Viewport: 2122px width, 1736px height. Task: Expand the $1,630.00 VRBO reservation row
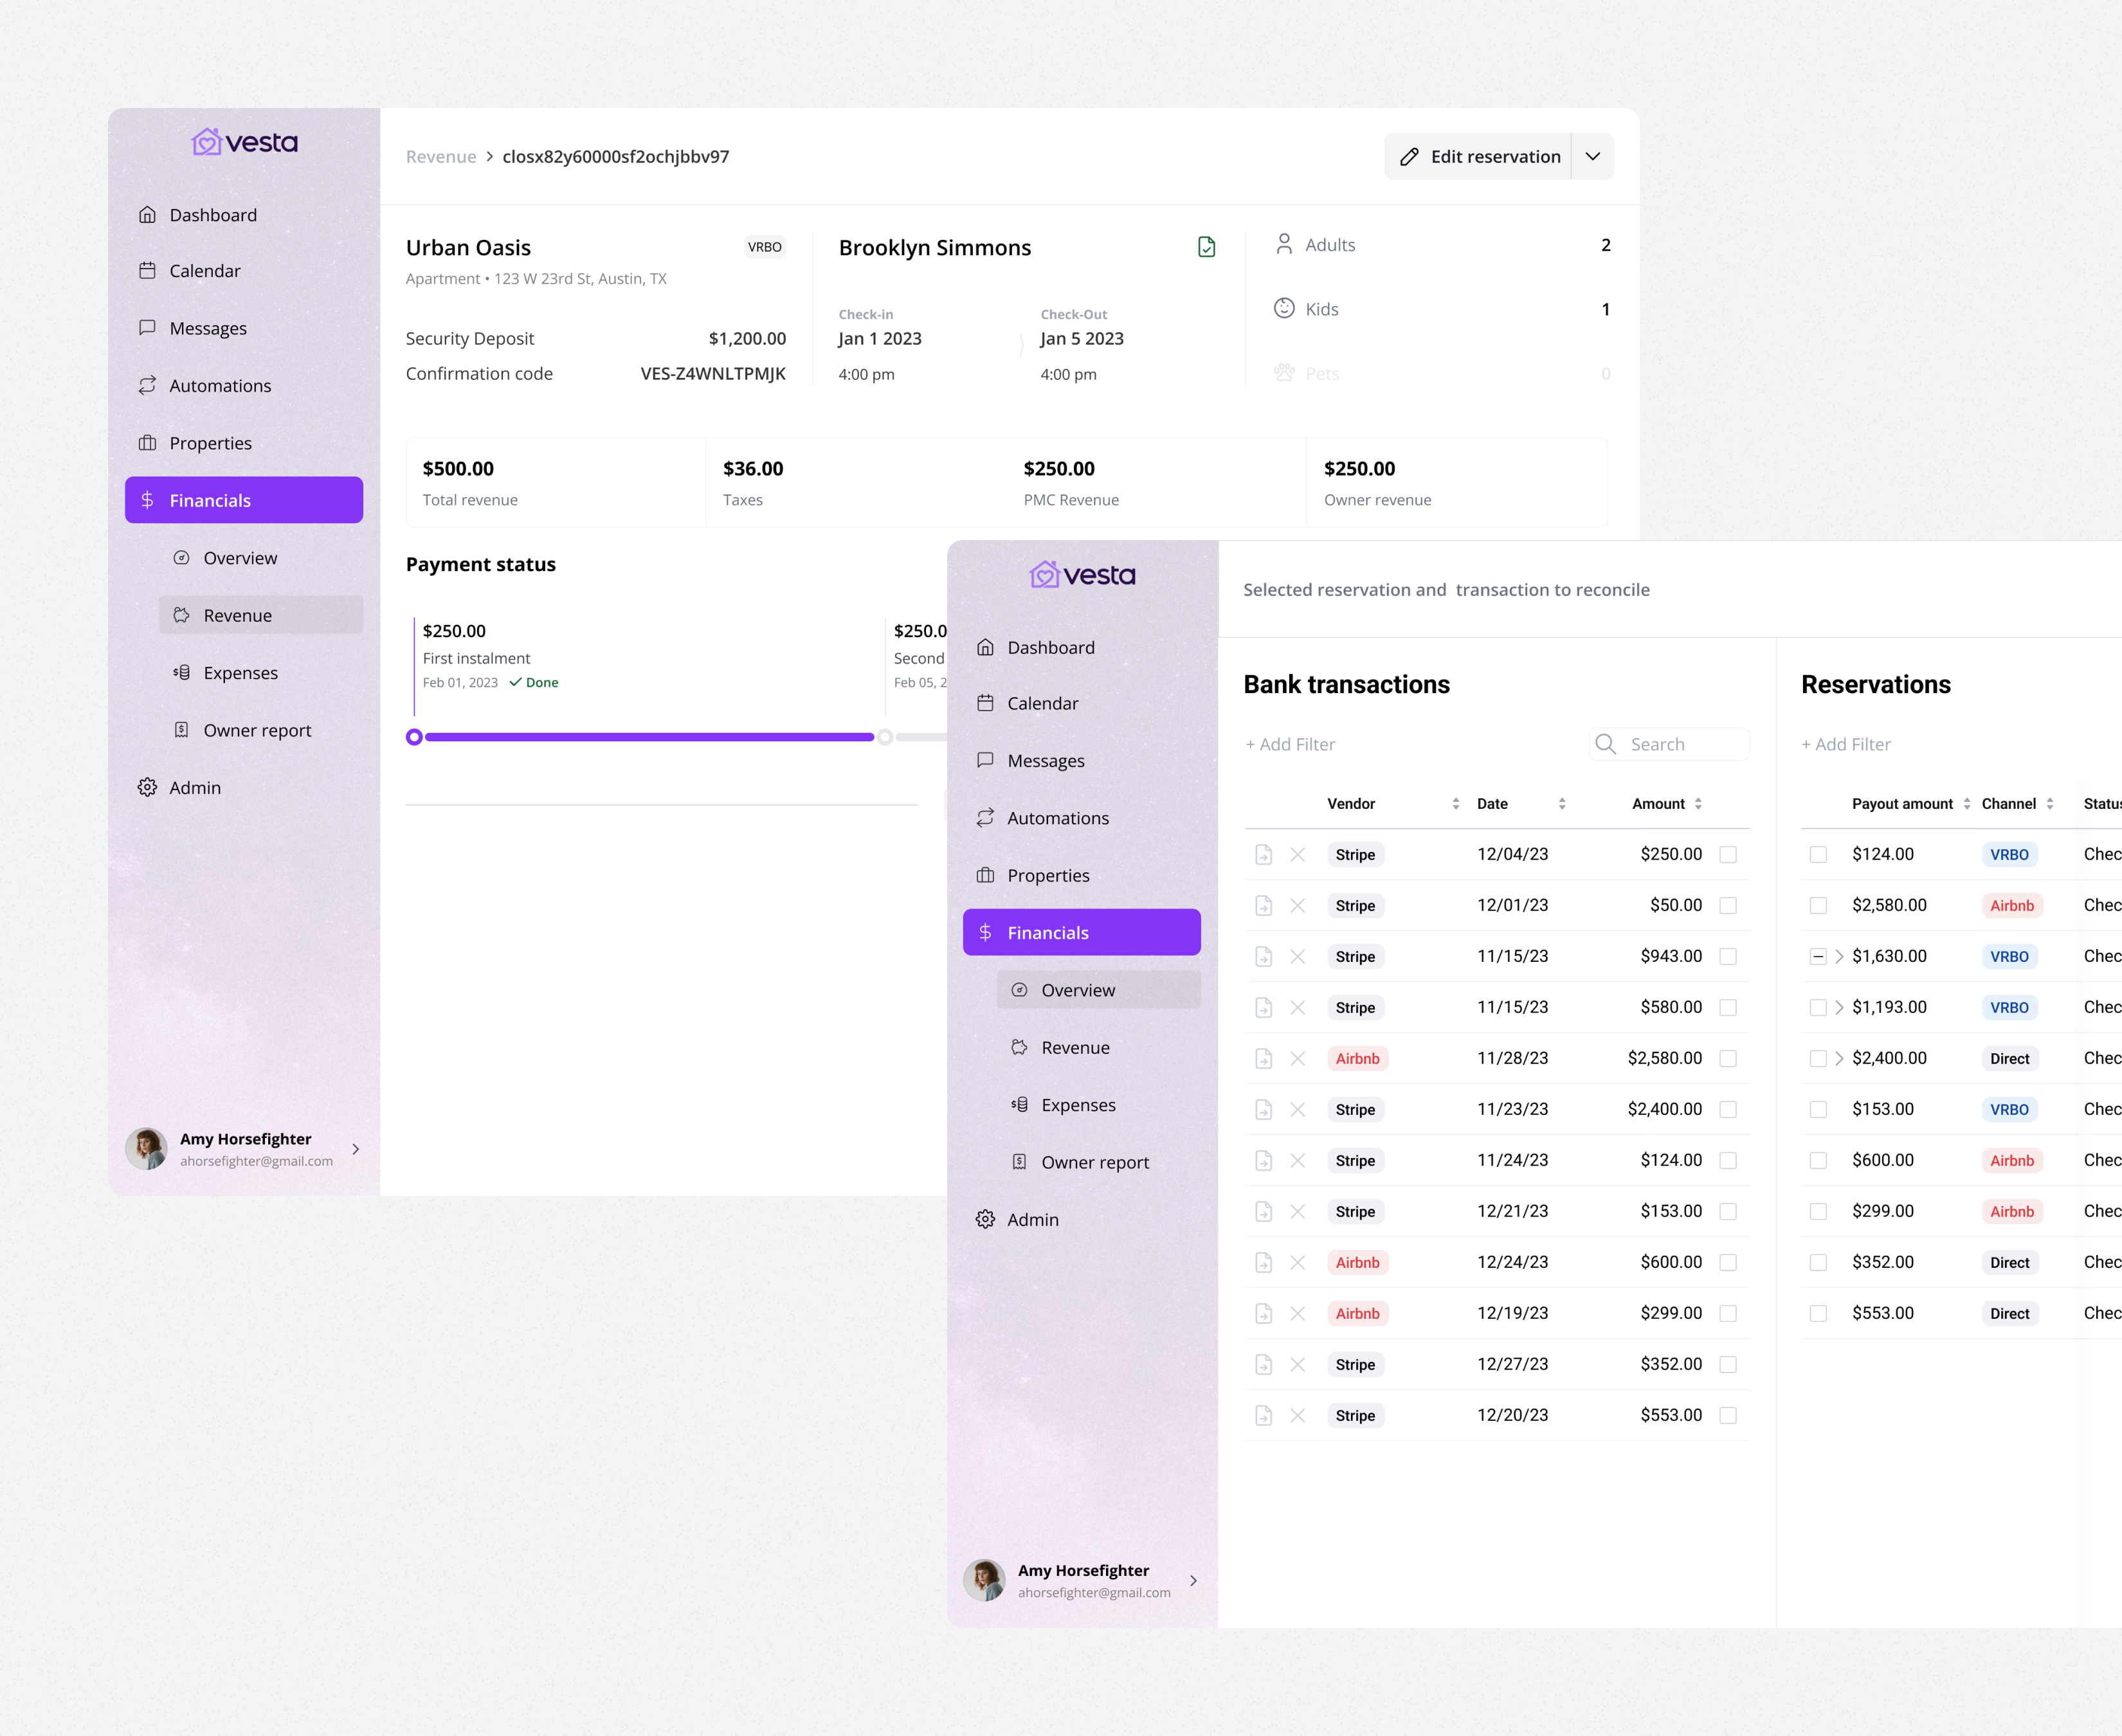(1839, 956)
